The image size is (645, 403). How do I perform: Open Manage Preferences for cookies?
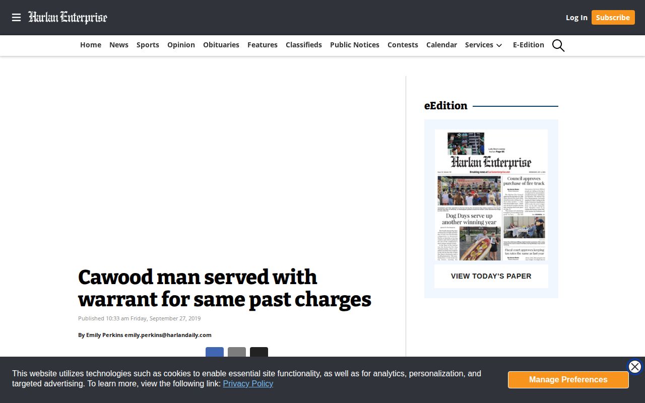click(x=568, y=380)
